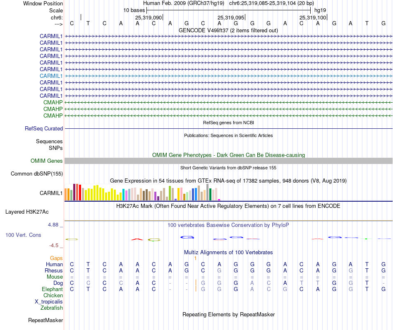Open the GENCODE V49lift37 track title

tap(228, 30)
